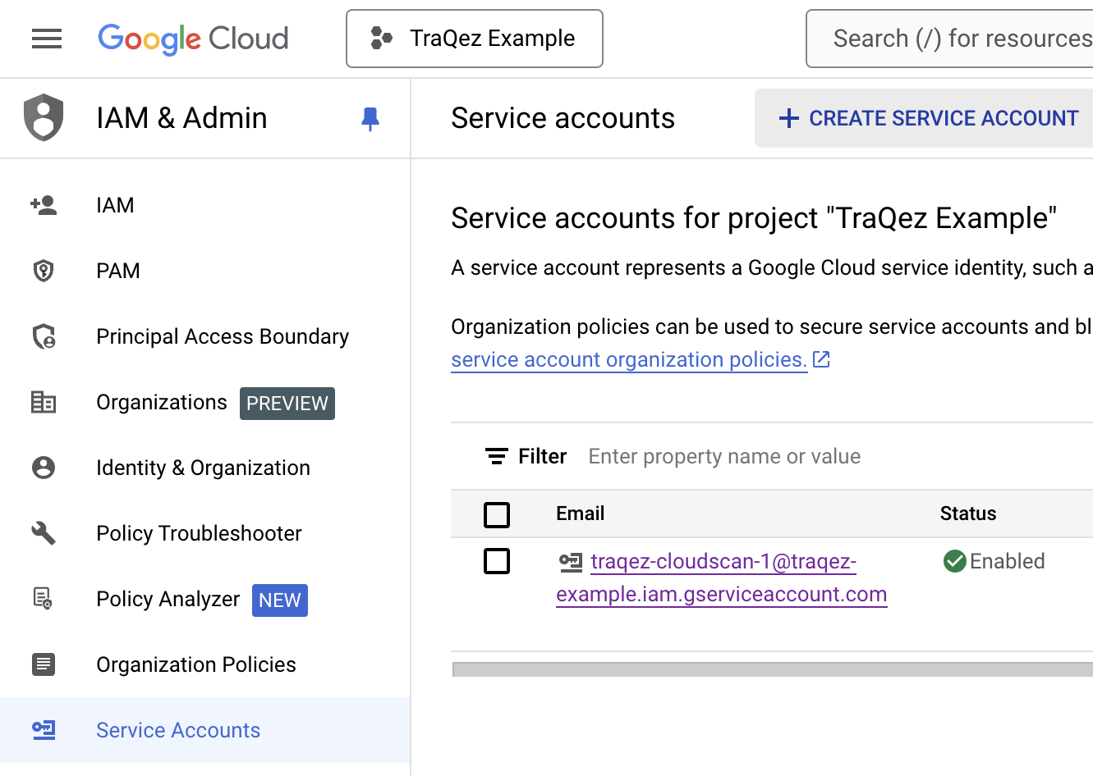
Task: Click the PAM shield icon
Action: click(43, 271)
